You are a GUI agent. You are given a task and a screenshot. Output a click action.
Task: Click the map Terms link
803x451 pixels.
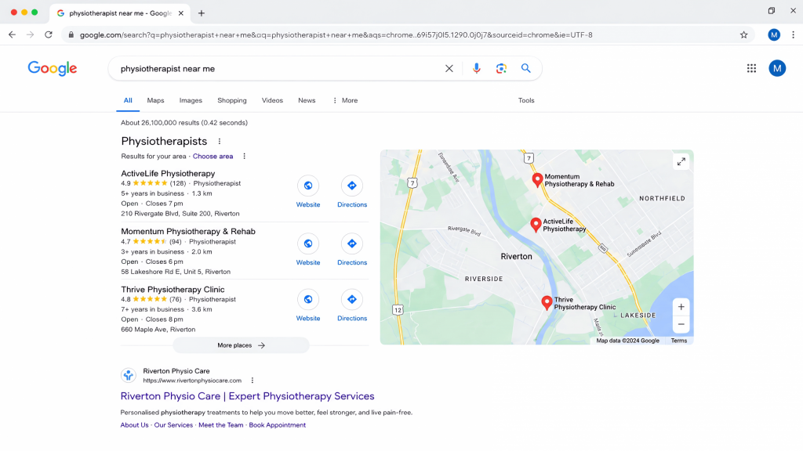pyautogui.click(x=679, y=341)
